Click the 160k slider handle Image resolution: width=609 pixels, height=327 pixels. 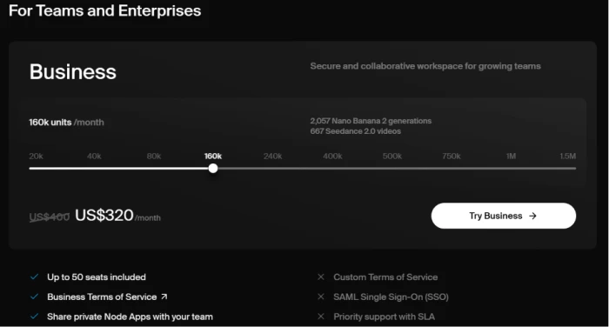click(213, 168)
